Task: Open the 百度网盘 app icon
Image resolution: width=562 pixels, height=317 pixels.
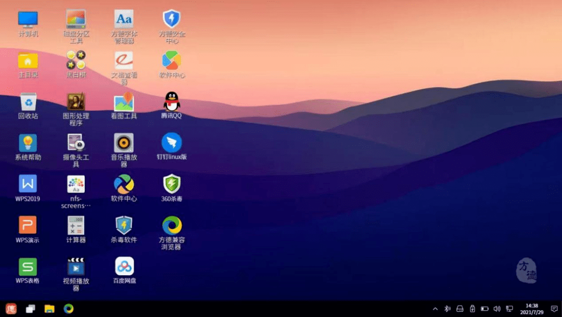Action: coord(124,267)
